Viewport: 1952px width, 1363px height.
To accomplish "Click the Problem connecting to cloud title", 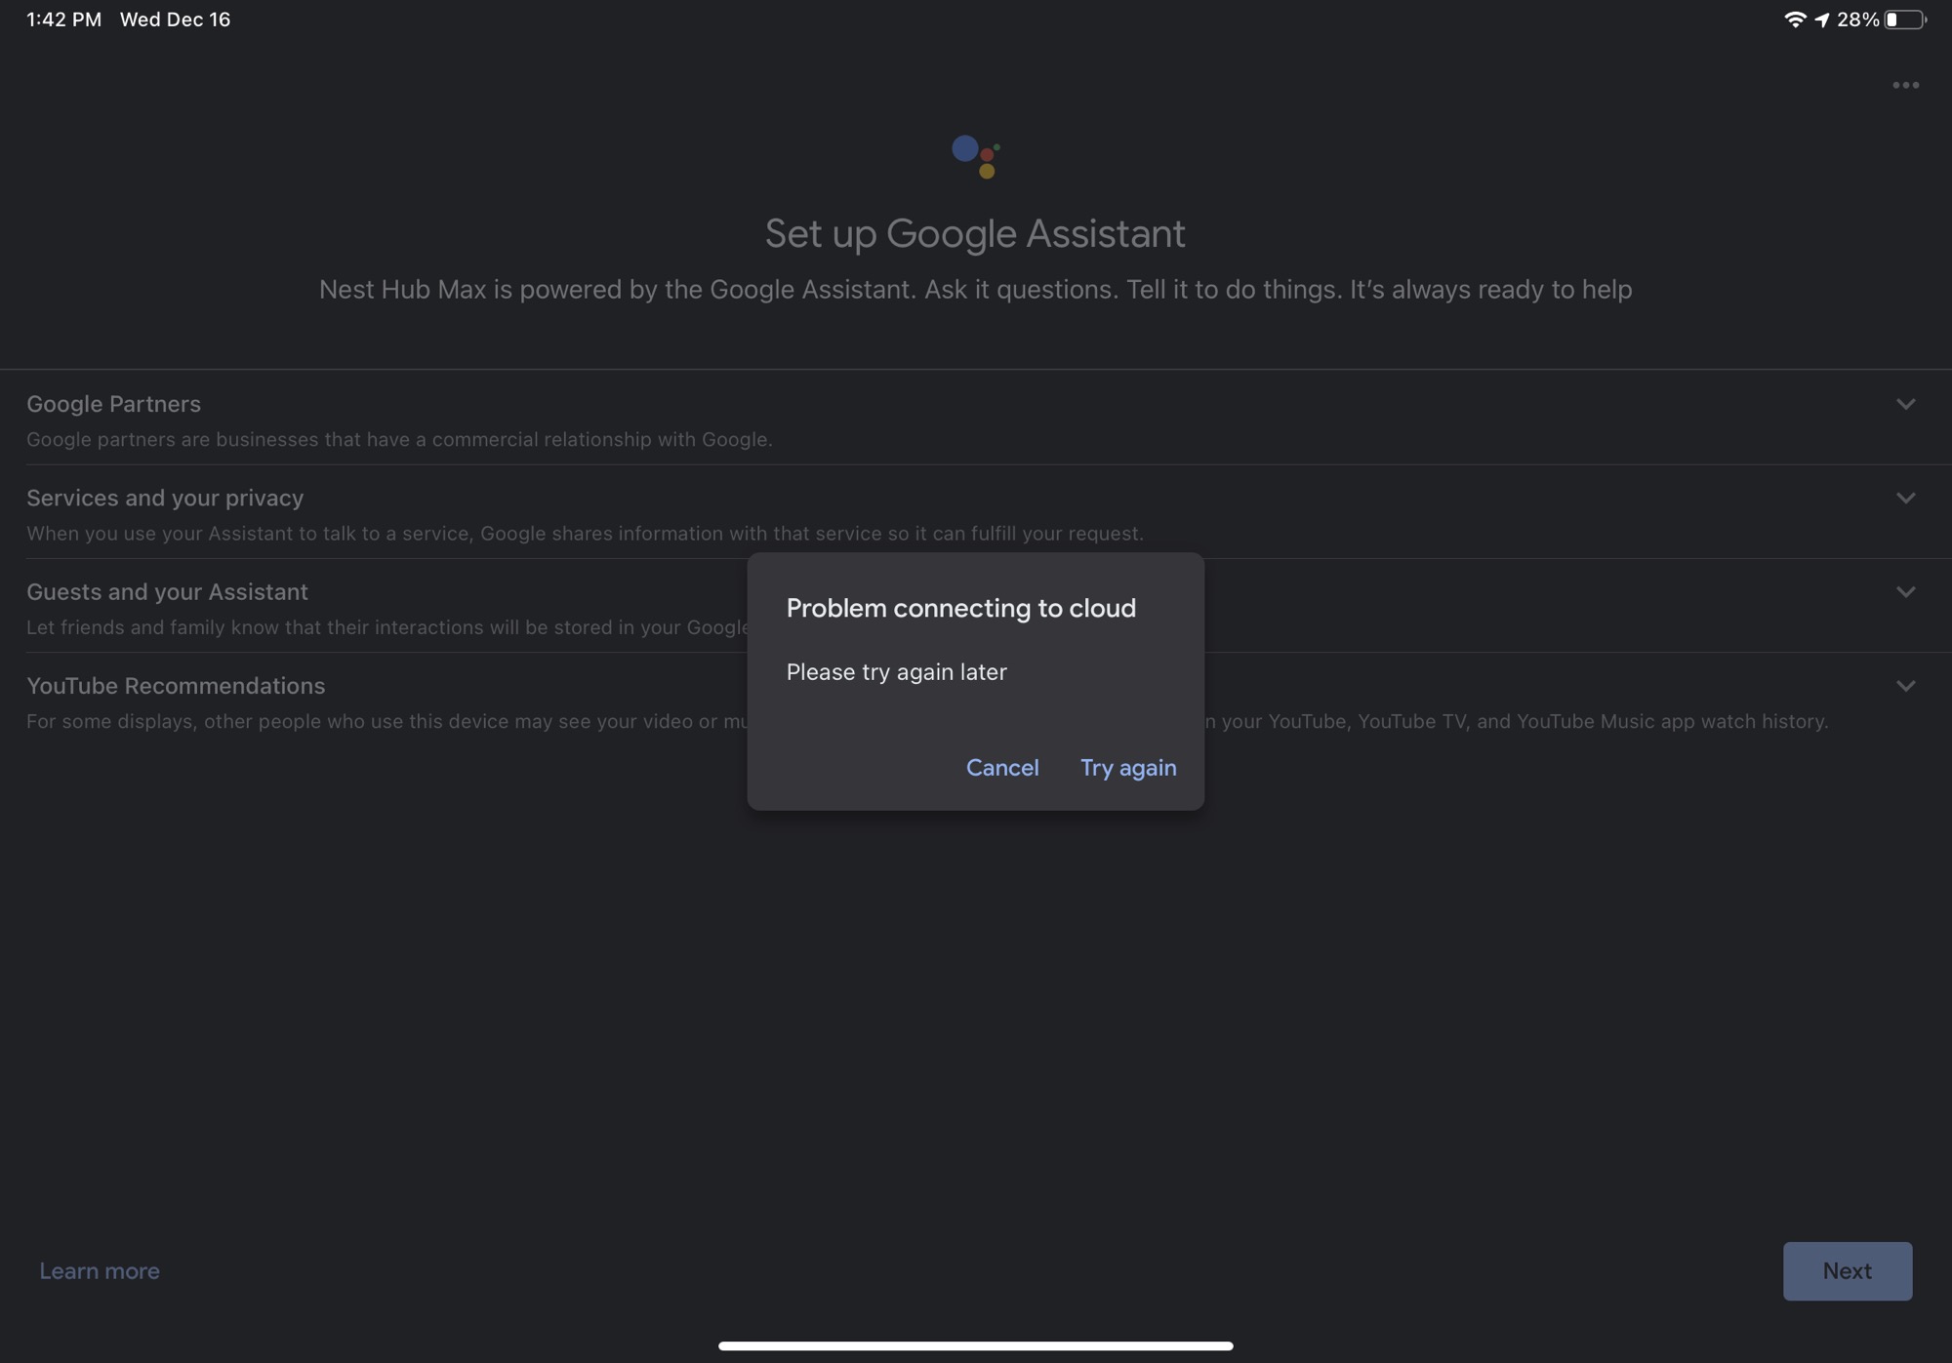I will point(960,607).
